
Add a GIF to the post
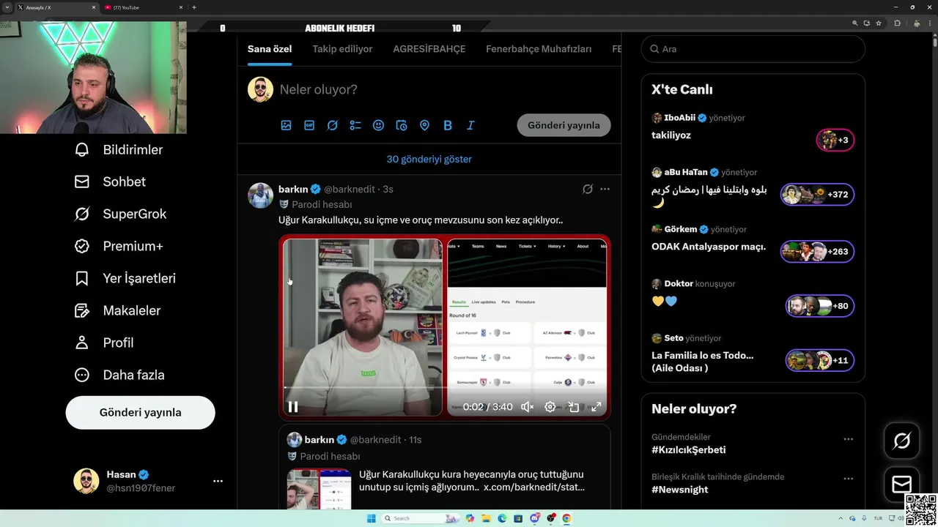[309, 125]
